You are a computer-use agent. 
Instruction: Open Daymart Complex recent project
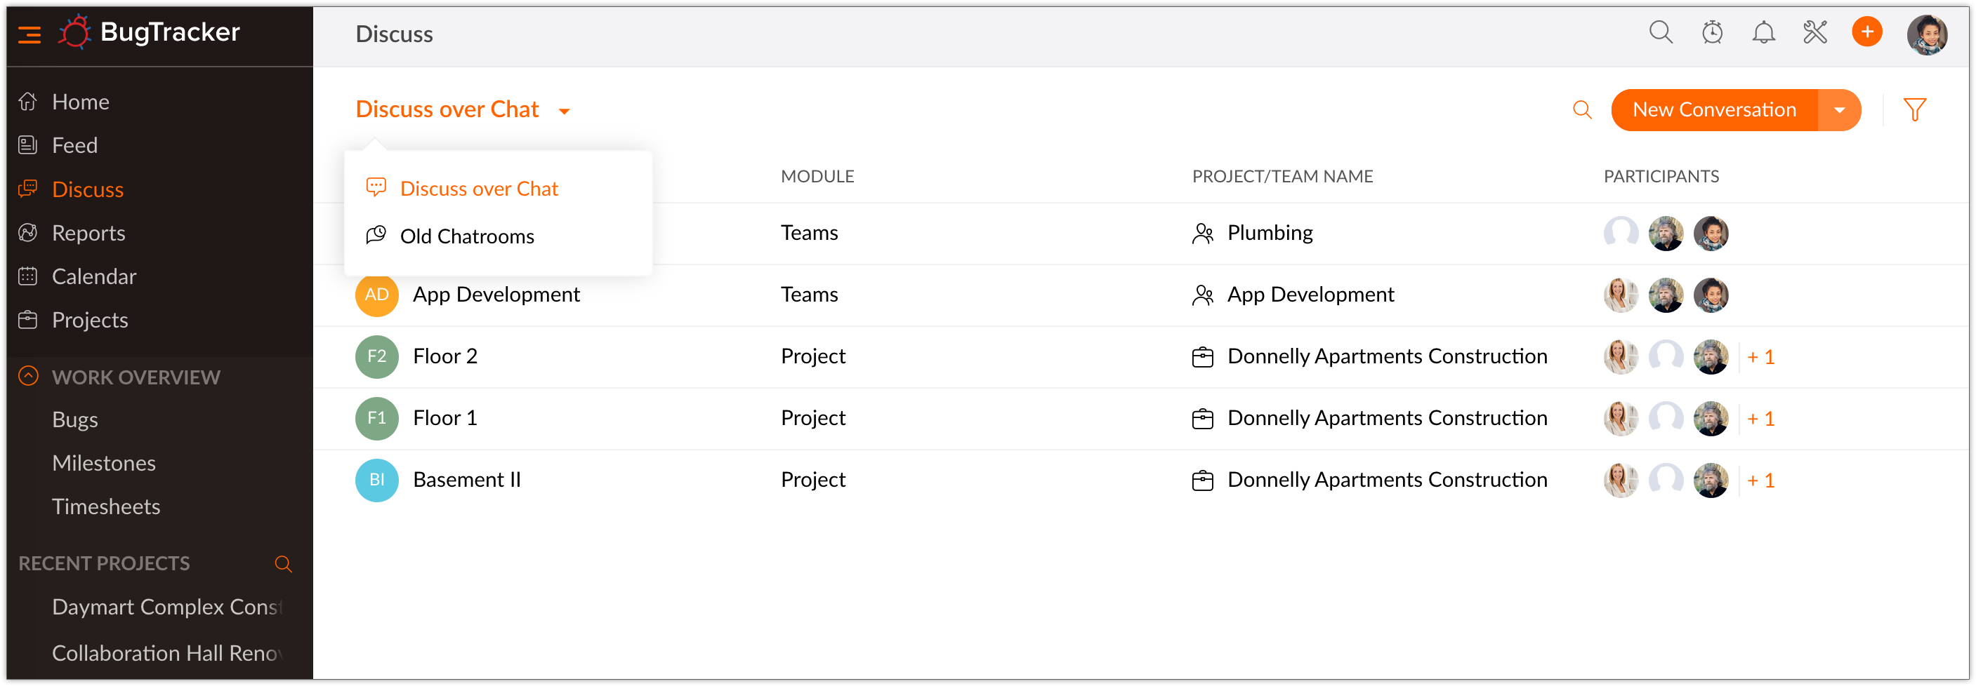pyautogui.click(x=166, y=607)
